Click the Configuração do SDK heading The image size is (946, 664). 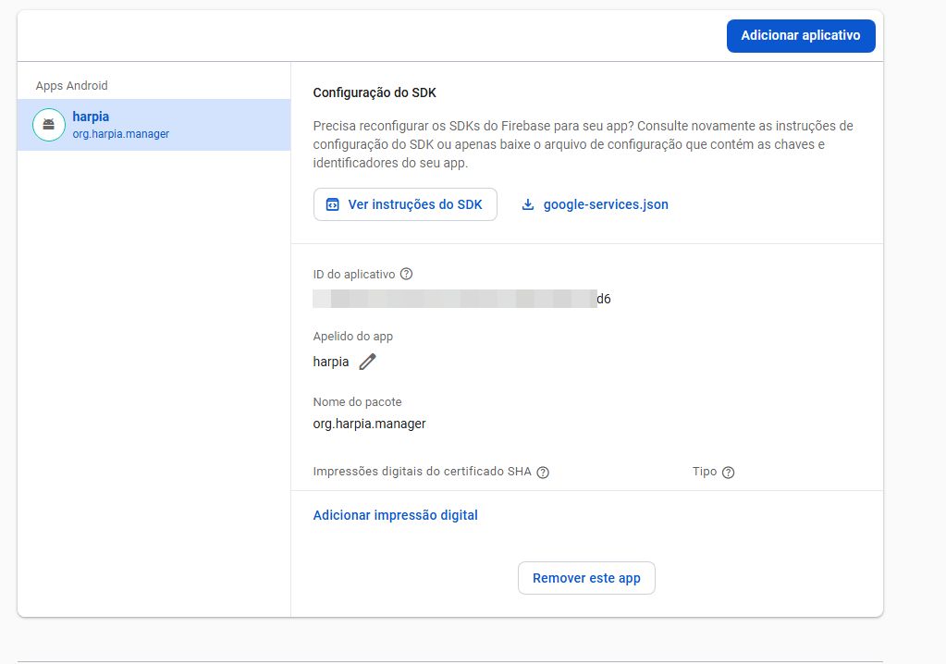pos(374,92)
